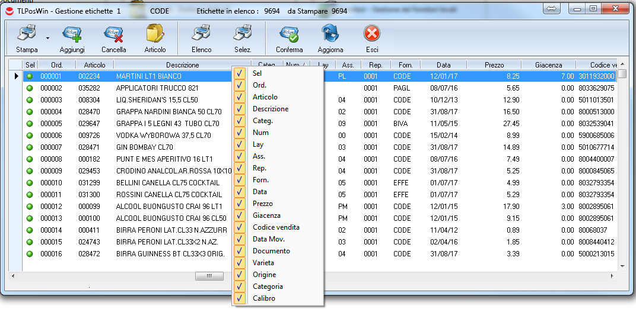The image size is (636, 309).
Task: Click the Elenco printer icon
Action: [201, 34]
